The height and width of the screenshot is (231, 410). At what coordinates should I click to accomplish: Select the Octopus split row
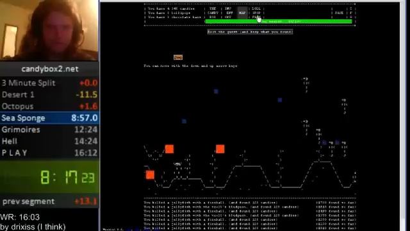click(x=49, y=106)
